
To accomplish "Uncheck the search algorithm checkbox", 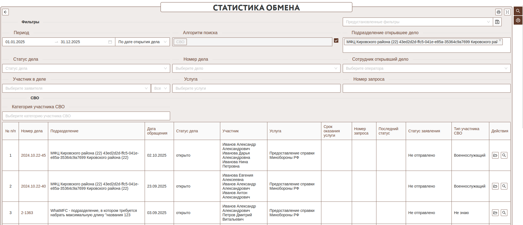I will [336, 41].
